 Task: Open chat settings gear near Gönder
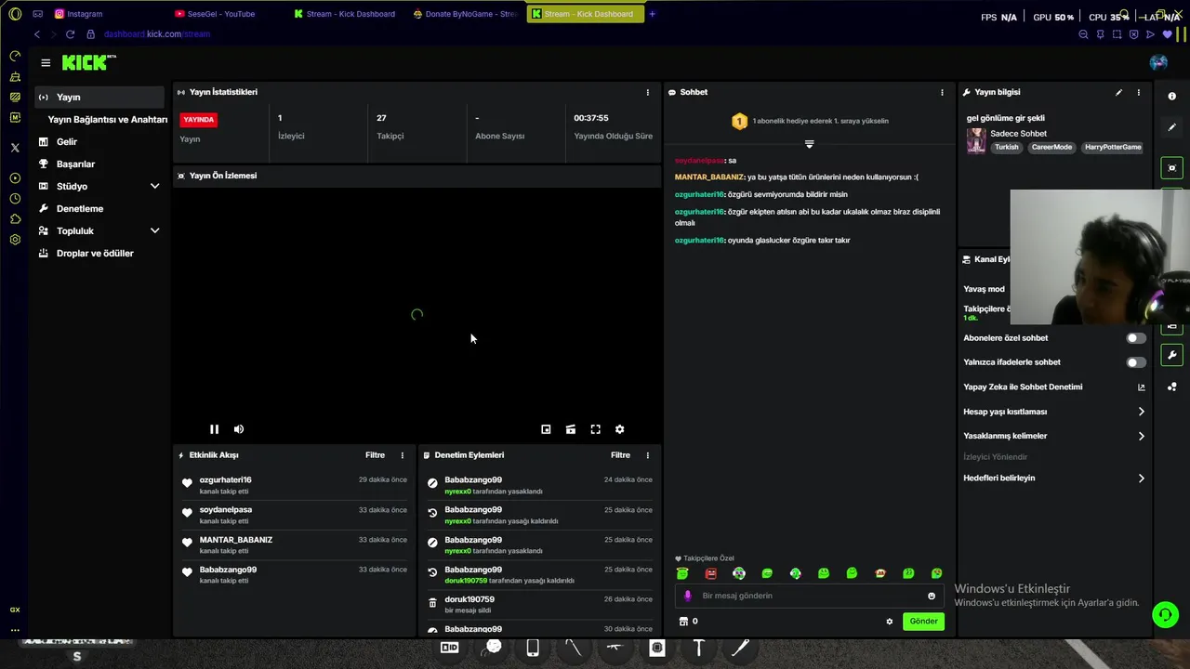889,622
